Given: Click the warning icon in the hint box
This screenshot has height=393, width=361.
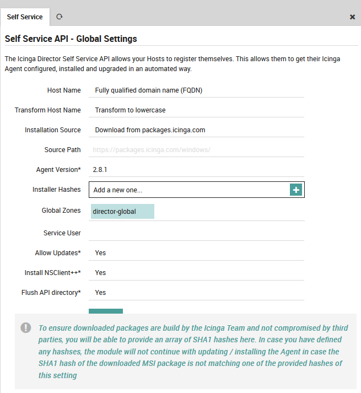Looking at the screenshot, I should coord(26,327).
